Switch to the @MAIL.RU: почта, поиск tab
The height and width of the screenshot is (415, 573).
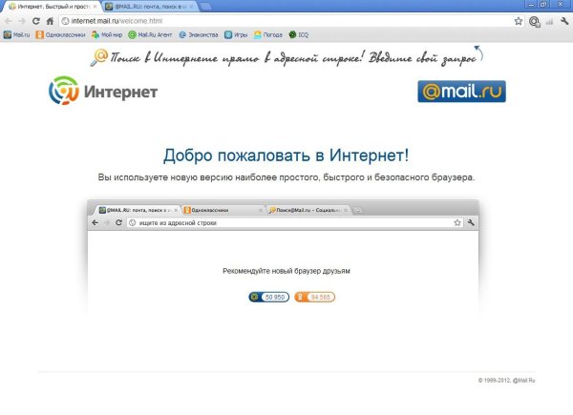150,7
